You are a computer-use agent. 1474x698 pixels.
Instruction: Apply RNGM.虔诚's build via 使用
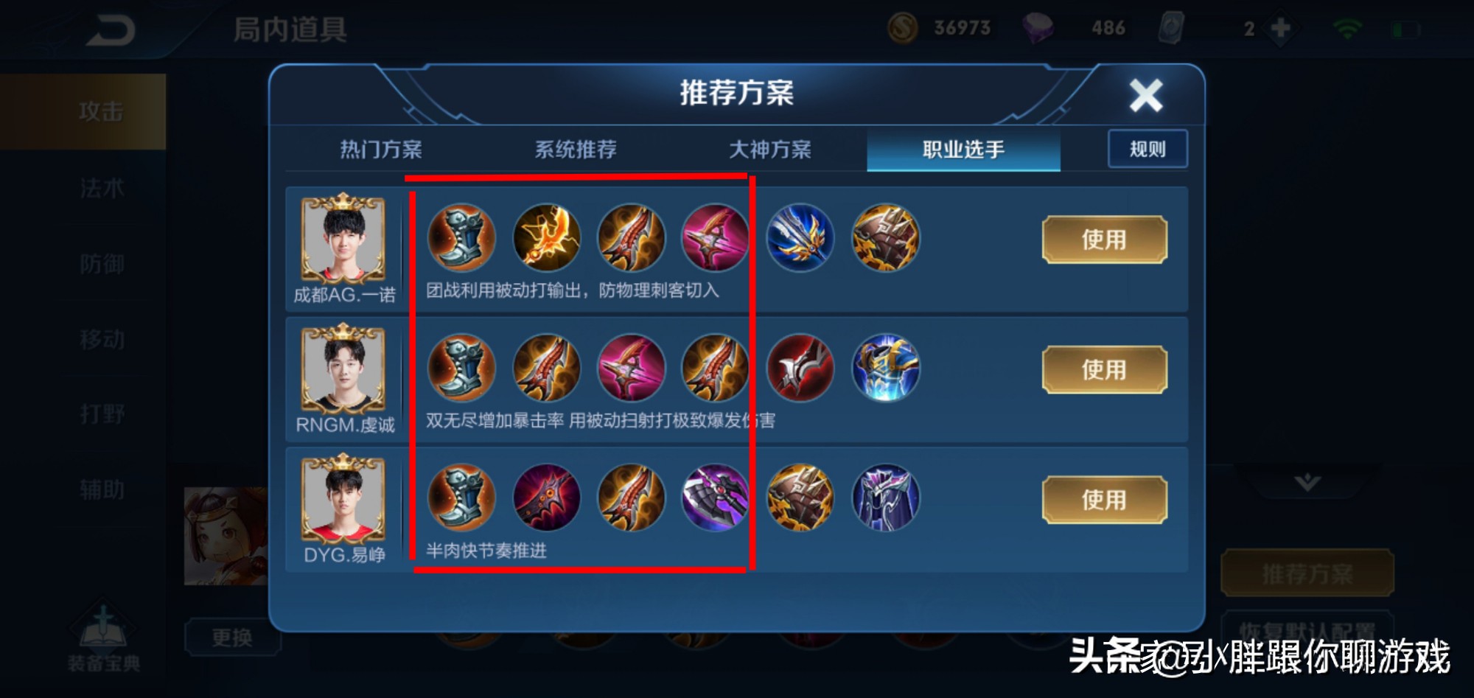[x=1104, y=369]
